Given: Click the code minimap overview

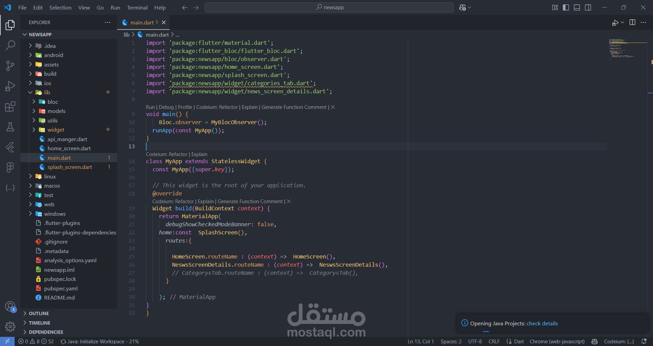Looking at the screenshot, I should [628, 50].
